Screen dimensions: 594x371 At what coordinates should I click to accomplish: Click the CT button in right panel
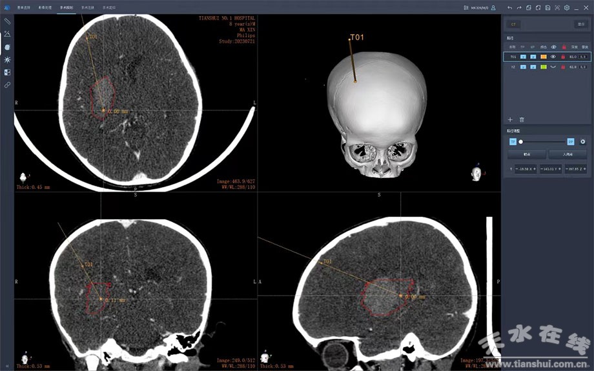513,24
